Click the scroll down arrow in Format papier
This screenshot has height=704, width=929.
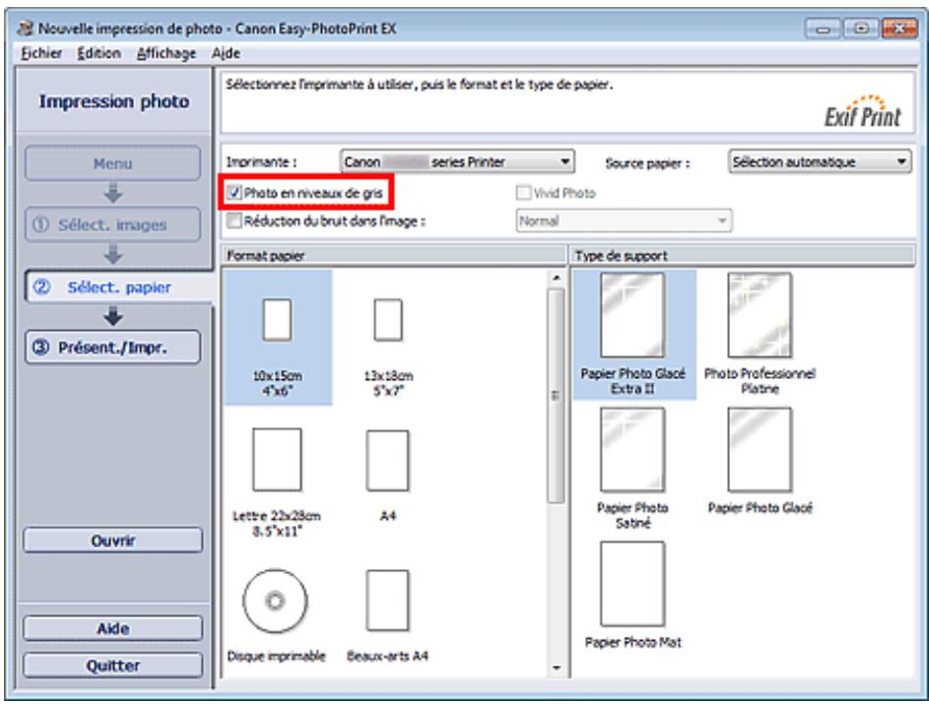tap(556, 668)
